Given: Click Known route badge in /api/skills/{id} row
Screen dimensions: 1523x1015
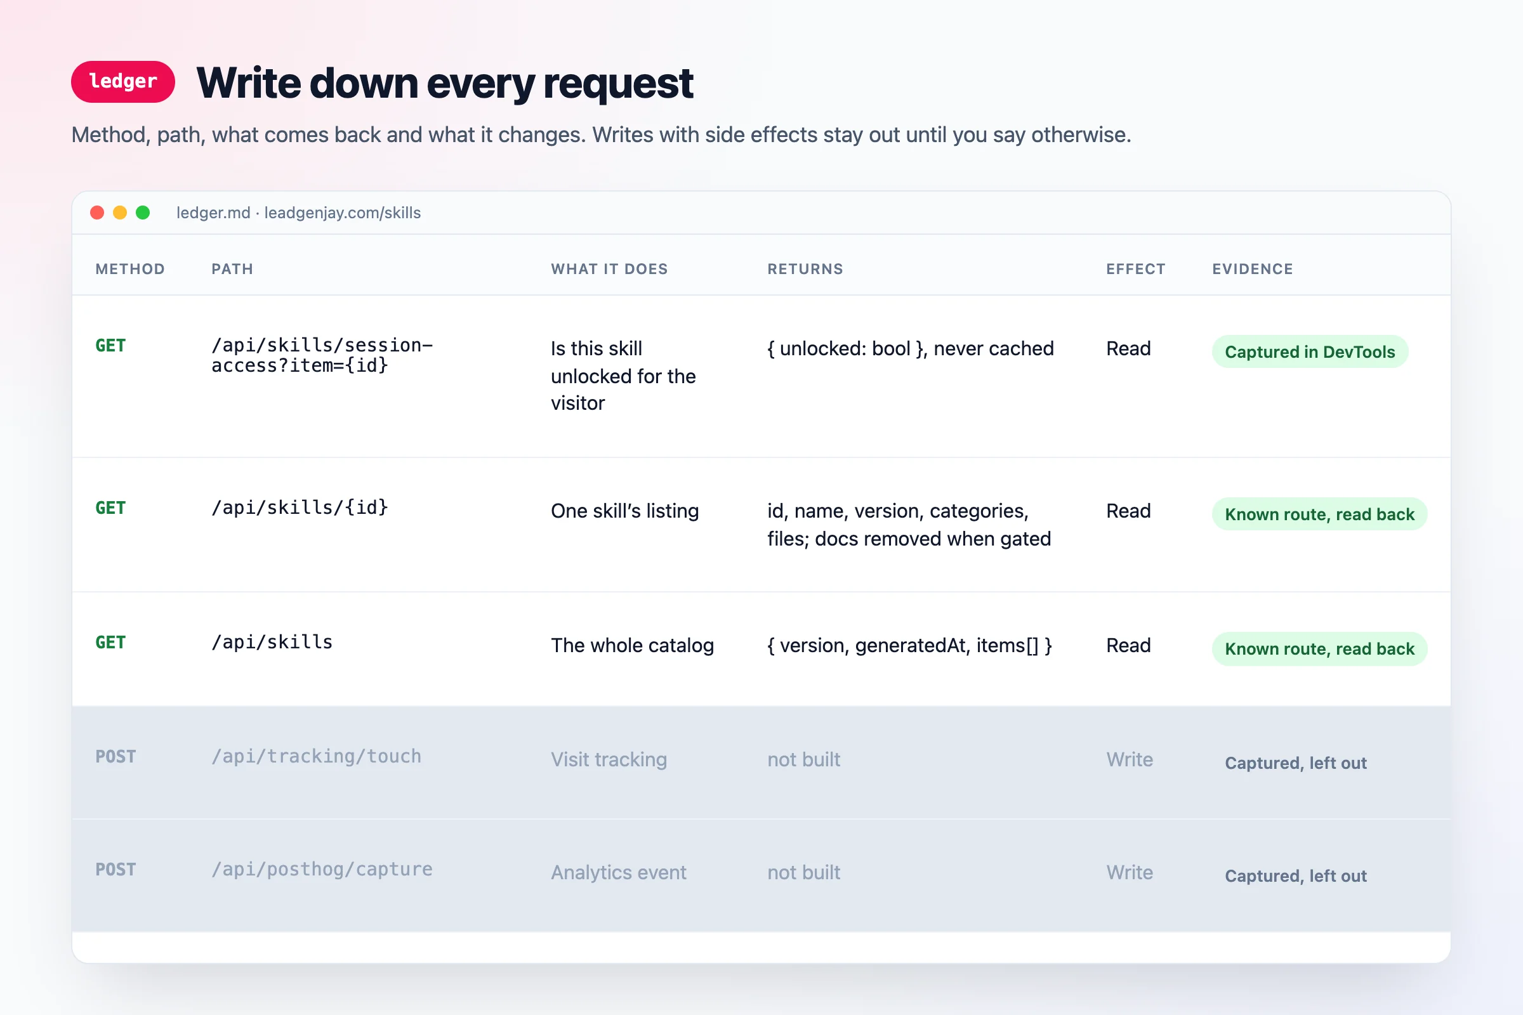Looking at the screenshot, I should tap(1320, 514).
